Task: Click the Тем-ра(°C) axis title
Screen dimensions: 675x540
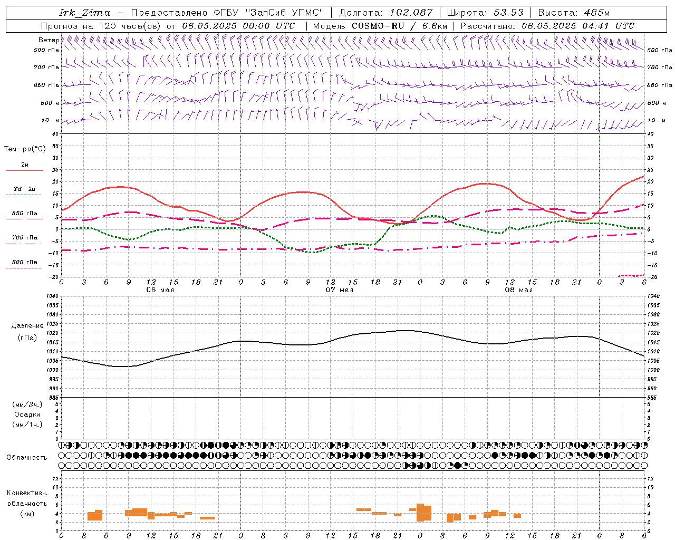Action: [25, 149]
